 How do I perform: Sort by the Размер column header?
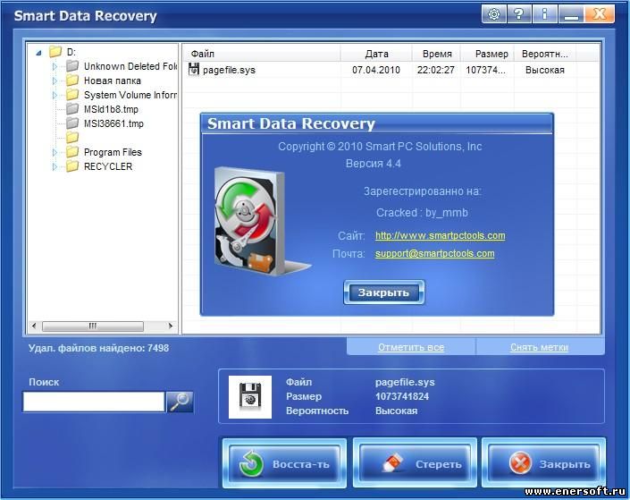tap(488, 54)
